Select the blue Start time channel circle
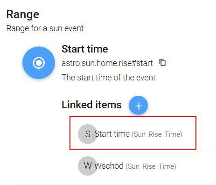This screenshot has height=185, width=216. point(39,63)
